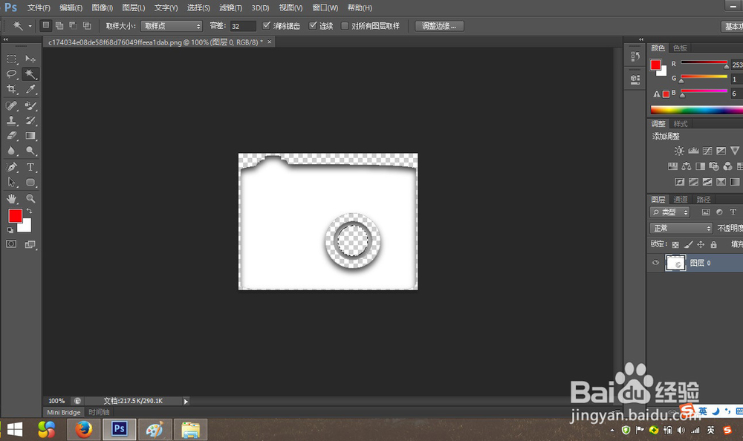Select the Brush tool

(30, 105)
